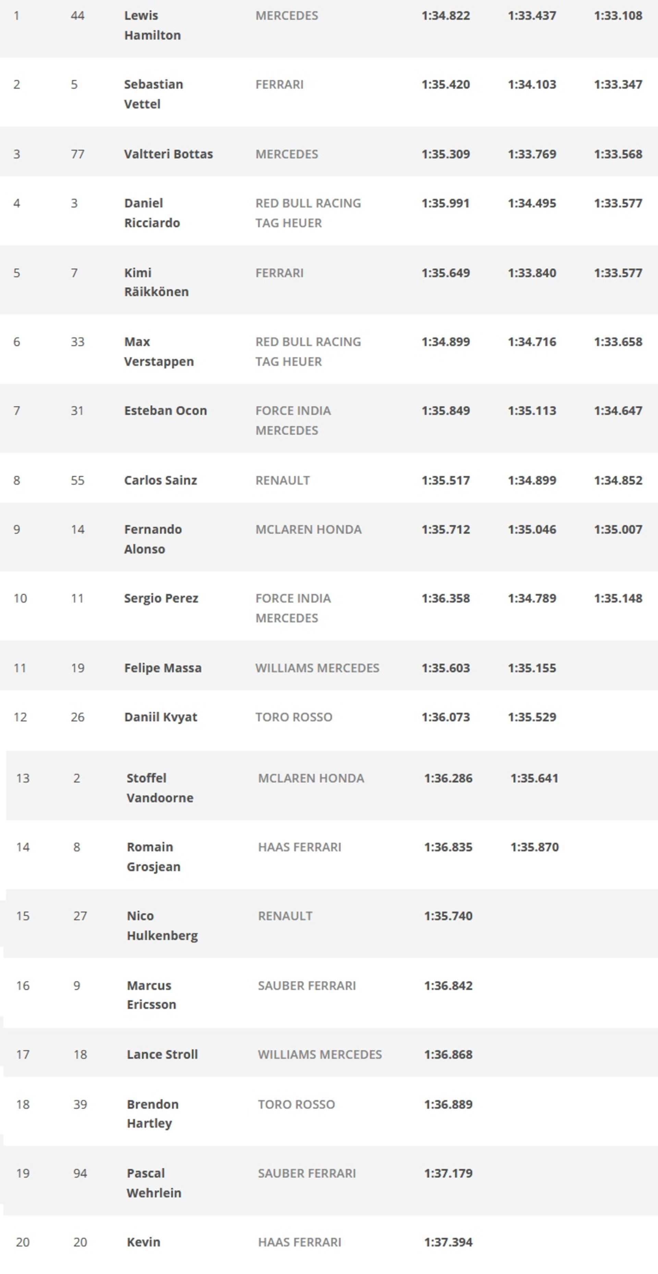Select Stoffel Vandoorne's name
The width and height of the screenshot is (658, 1274).
(160, 788)
